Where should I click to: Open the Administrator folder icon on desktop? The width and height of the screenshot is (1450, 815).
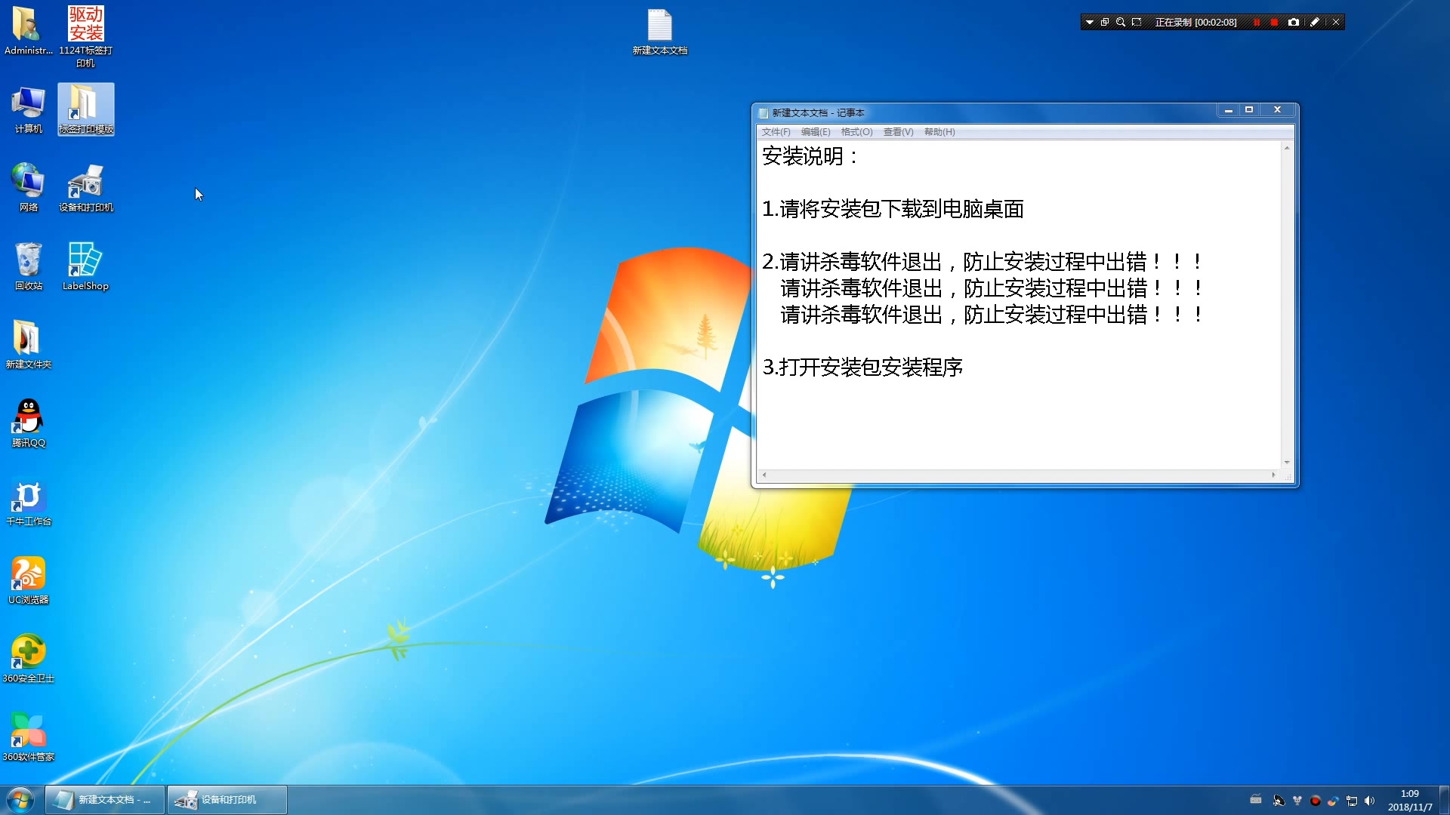pyautogui.click(x=28, y=30)
